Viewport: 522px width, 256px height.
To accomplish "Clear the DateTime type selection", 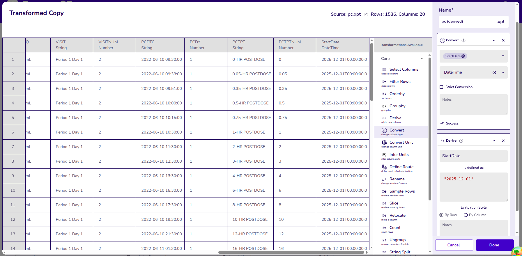I will point(494,72).
